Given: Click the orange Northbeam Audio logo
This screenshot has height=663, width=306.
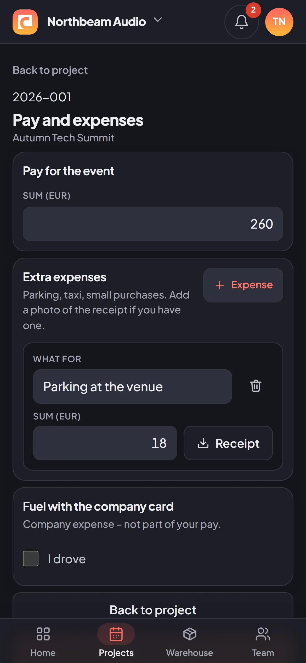Looking at the screenshot, I should (x=25, y=22).
